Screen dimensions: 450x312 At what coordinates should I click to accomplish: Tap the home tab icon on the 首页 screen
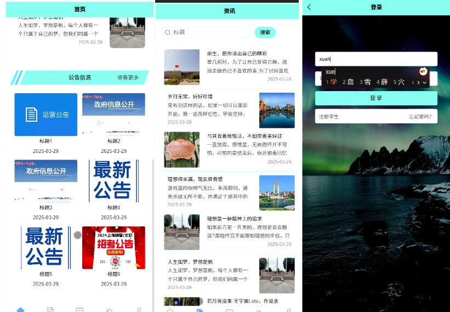[x=20, y=310]
